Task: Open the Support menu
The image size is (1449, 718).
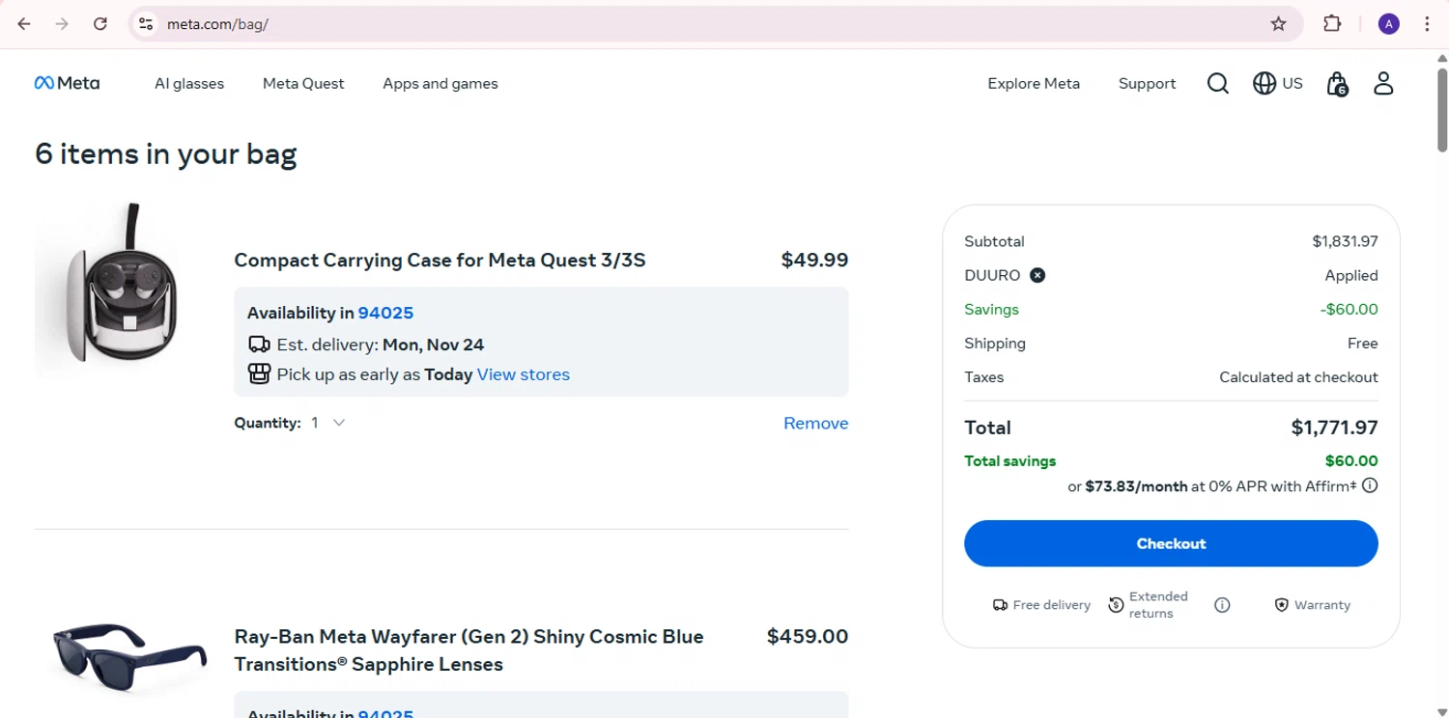Action: point(1147,84)
